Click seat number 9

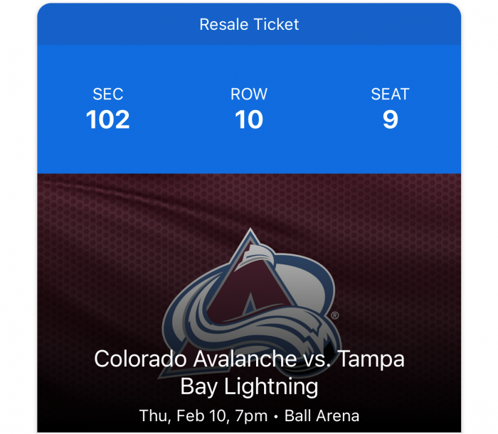(x=391, y=119)
